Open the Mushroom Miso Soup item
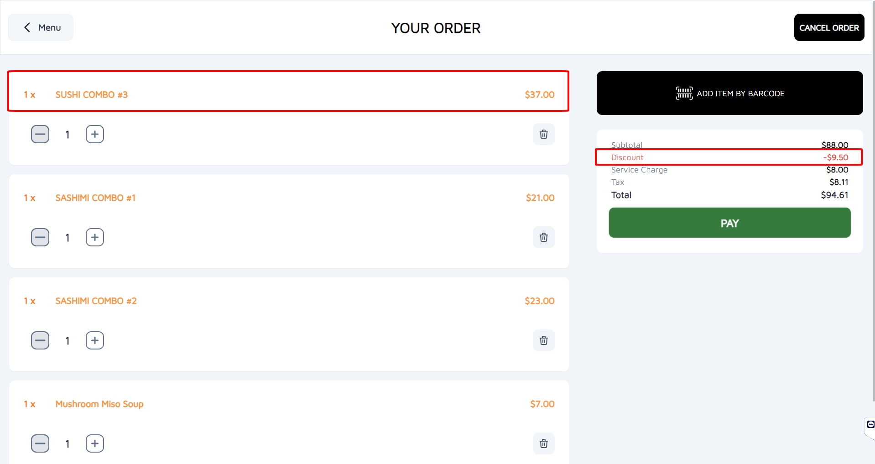Image resolution: width=875 pixels, height=464 pixels. 99,404
